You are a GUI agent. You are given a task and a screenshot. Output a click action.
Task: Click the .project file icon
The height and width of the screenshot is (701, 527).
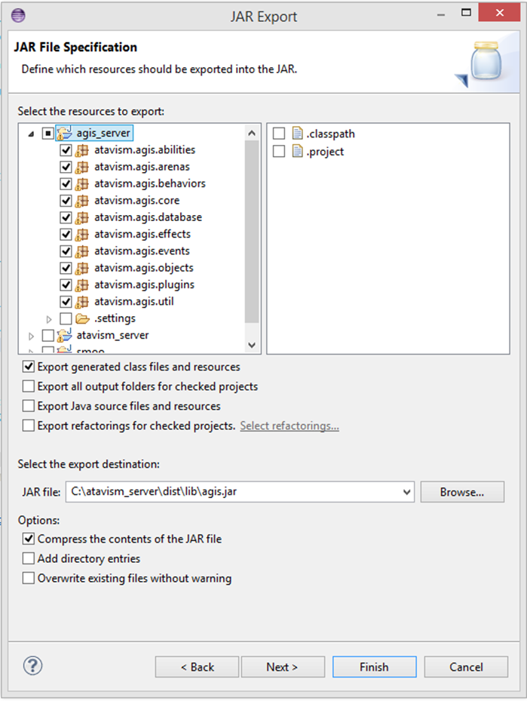(x=296, y=151)
